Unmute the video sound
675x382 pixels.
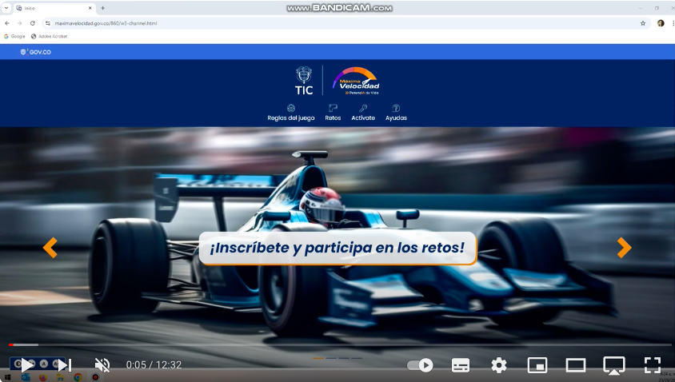coord(102,365)
